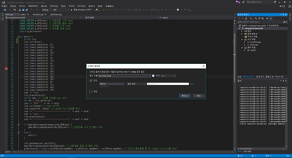Click the quick launch search icon

[x=275, y=2]
